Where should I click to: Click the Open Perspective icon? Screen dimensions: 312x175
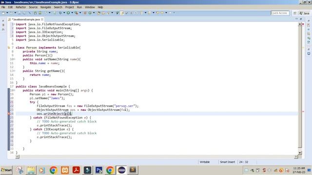295,13
